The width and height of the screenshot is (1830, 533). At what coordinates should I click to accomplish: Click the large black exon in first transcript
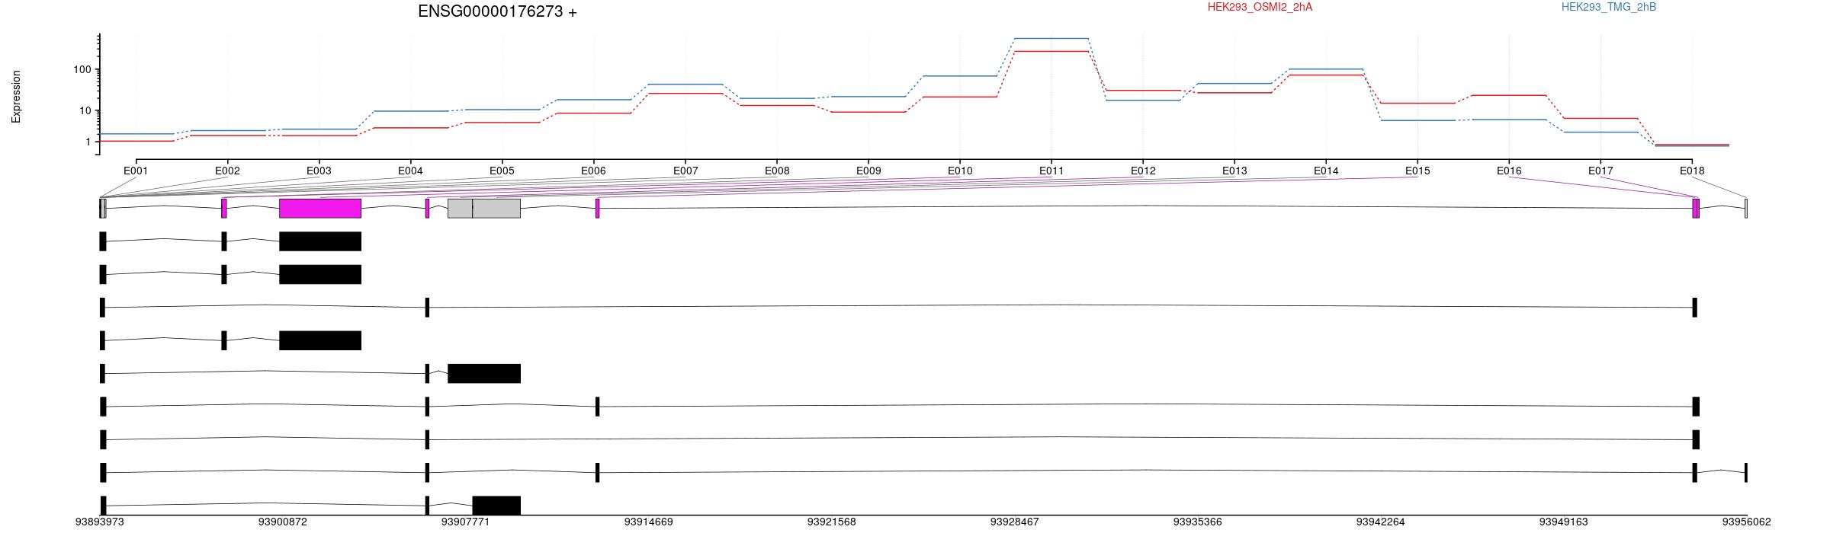(x=320, y=241)
